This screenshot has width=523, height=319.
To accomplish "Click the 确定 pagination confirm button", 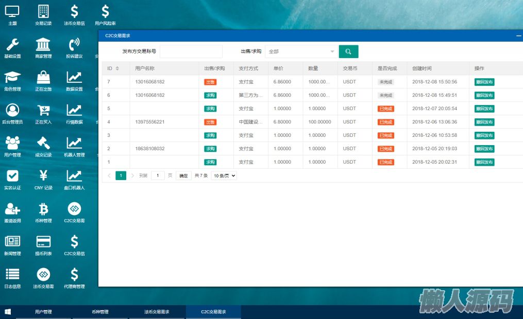I will click(183, 175).
